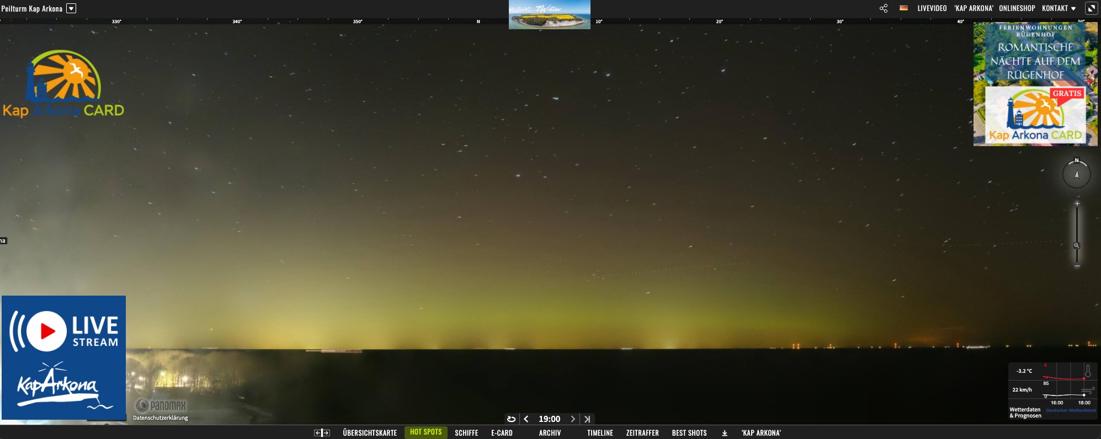
Task: Advance to next image time with right chevron
Action: 573,419
